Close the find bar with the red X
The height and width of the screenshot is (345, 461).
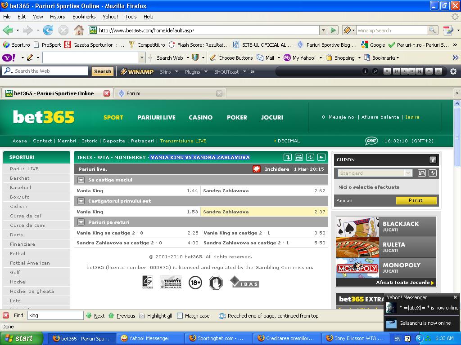(x=6, y=315)
